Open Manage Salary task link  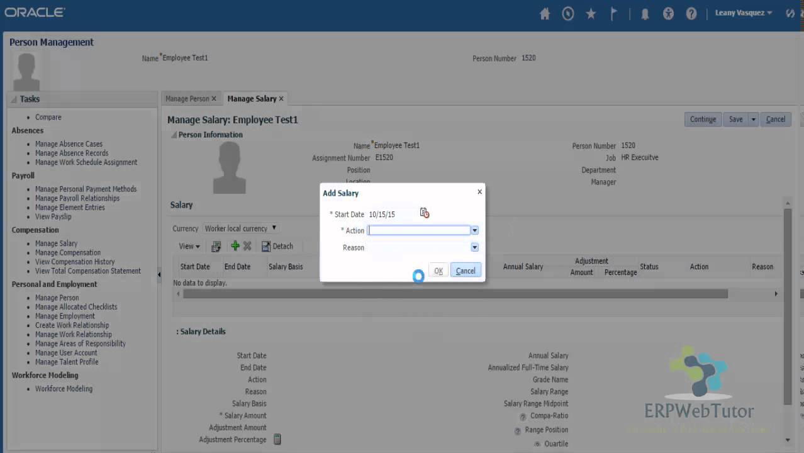coord(56,243)
